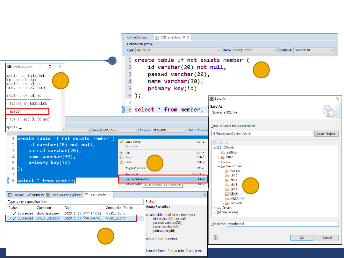Click the Paste clipboard icon in context menu

[x=121, y=162]
